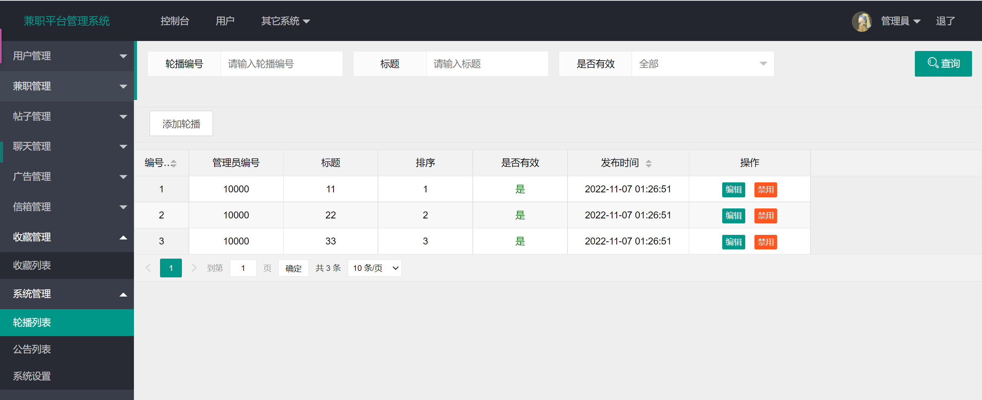The width and height of the screenshot is (982, 400).
Task: Disable carousel titled 33 using 禁用
Action: click(765, 242)
